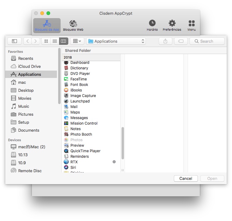Select iCloud Drive in the sidebar
The image size is (232, 221).
click(31, 66)
